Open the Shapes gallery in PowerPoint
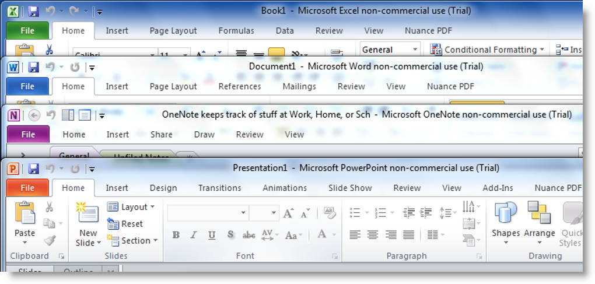The width and height of the screenshot is (595, 284). point(506,224)
